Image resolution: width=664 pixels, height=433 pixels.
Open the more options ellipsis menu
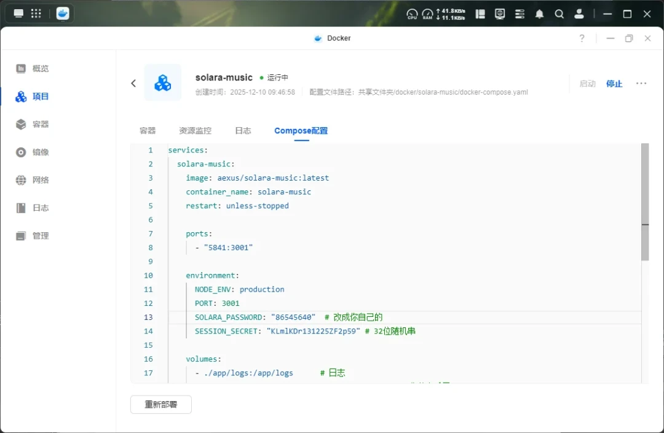pos(641,84)
